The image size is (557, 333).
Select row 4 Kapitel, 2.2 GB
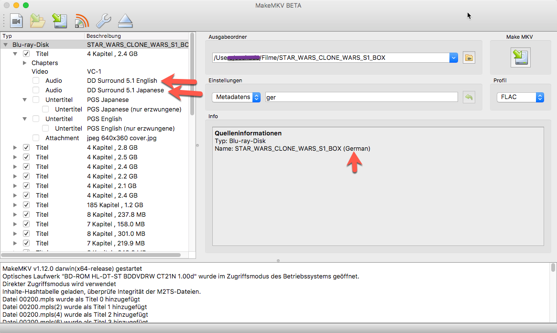coord(95,176)
